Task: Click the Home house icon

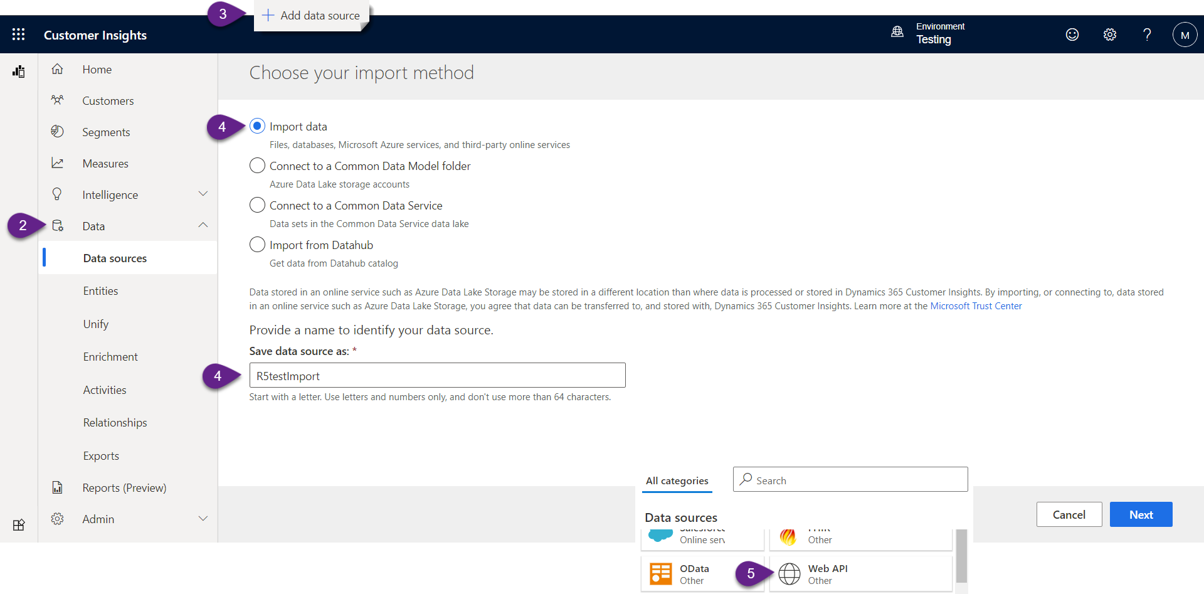Action: point(57,69)
